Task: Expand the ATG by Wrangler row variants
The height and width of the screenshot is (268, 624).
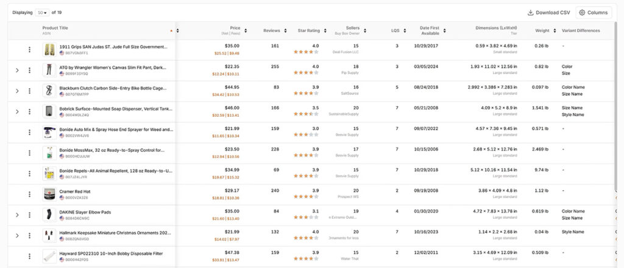Action: point(17,70)
